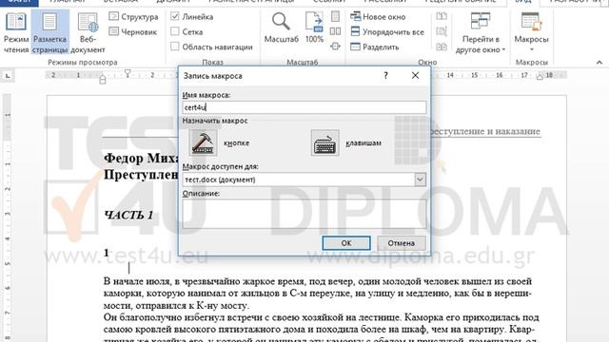Open Новое окно new window

[x=378, y=17]
